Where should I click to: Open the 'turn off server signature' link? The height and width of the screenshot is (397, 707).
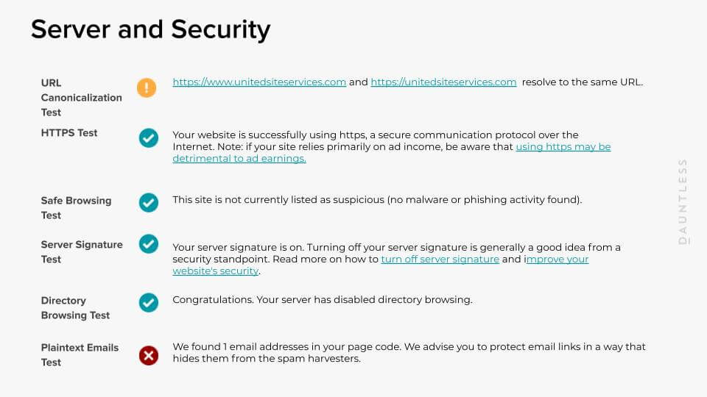click(440, 260)
